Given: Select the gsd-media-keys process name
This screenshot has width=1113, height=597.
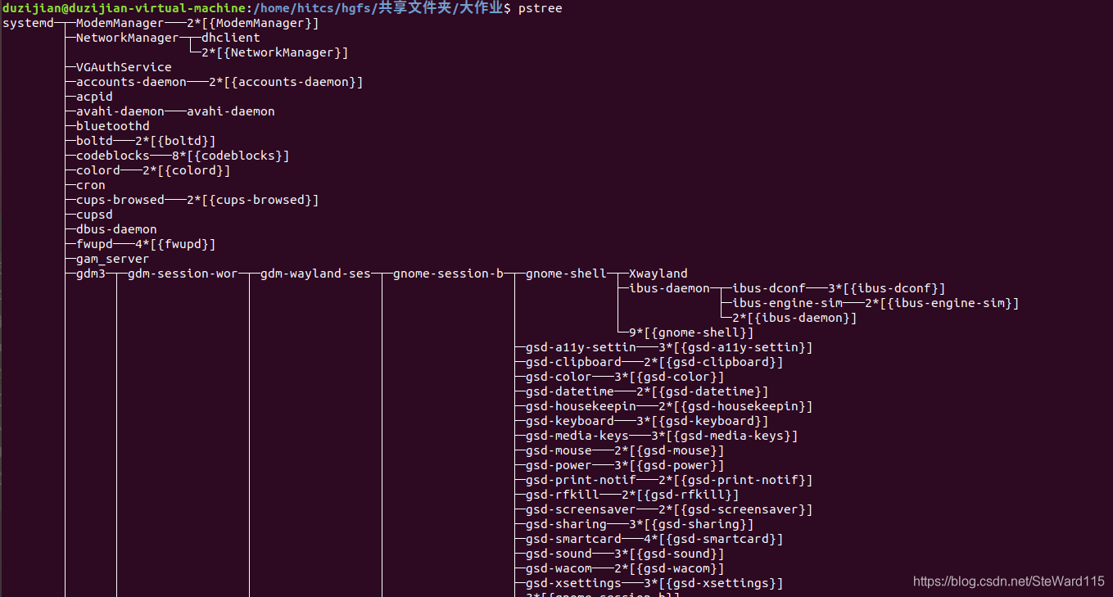Looking at the screenshot, I should pos(577,436).
